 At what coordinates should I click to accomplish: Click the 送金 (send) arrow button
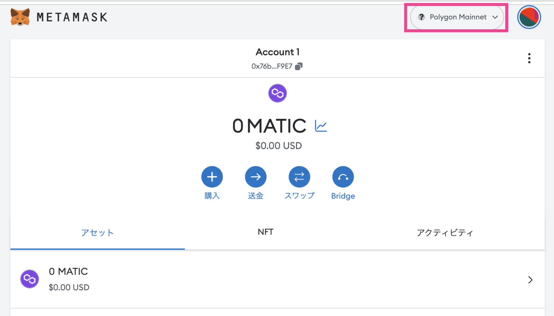256,177
